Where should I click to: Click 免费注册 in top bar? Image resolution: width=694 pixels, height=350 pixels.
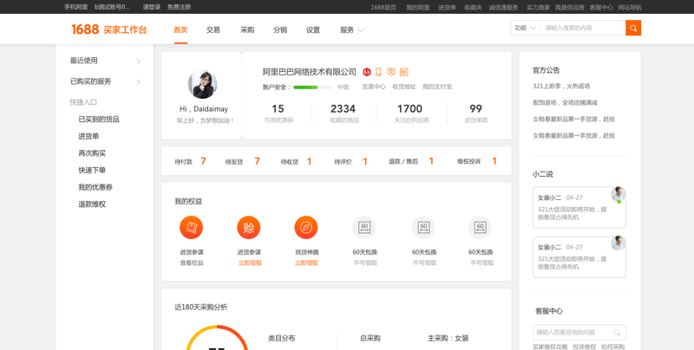coord(180,7)
